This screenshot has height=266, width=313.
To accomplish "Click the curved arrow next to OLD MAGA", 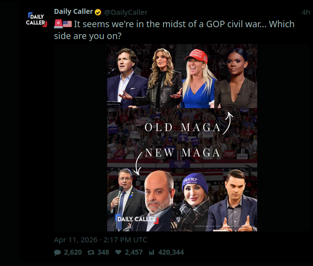I will (227, 123).
